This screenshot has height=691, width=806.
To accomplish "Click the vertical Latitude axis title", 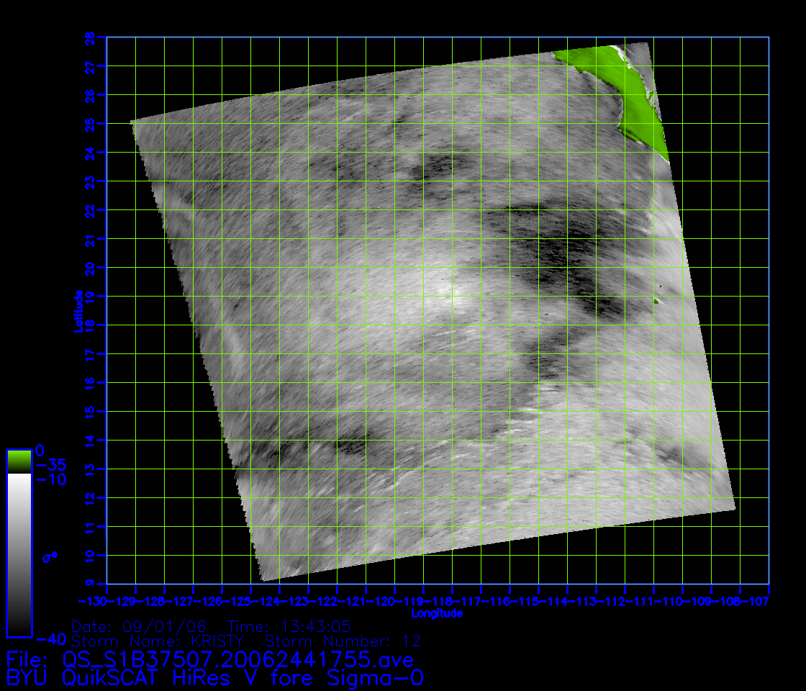I will pyautogui.click(x=76, y=311).
